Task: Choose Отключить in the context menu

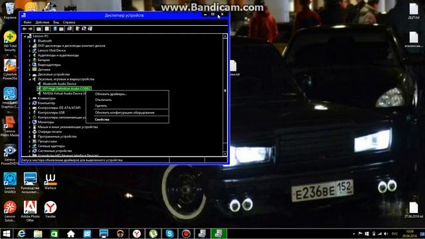Action: pyautogui.click(x=104, y=100)
